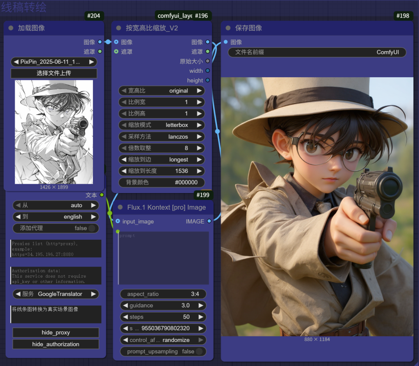Click the collapse dot on 加载图像 node

(x=11, y=28)
